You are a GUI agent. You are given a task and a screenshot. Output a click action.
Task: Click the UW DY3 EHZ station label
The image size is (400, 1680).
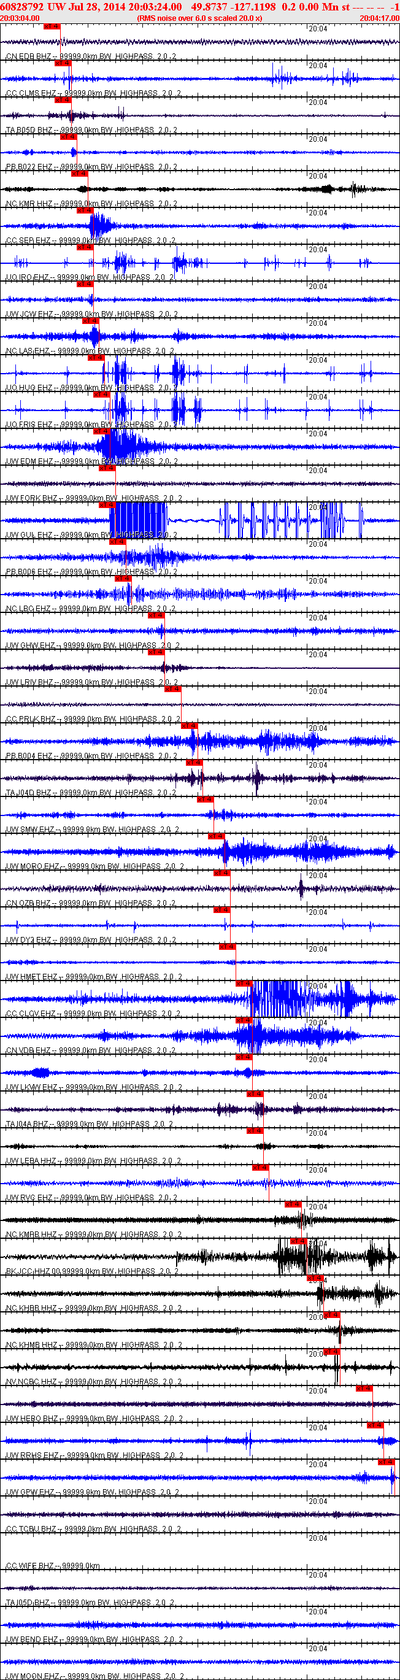91,941
